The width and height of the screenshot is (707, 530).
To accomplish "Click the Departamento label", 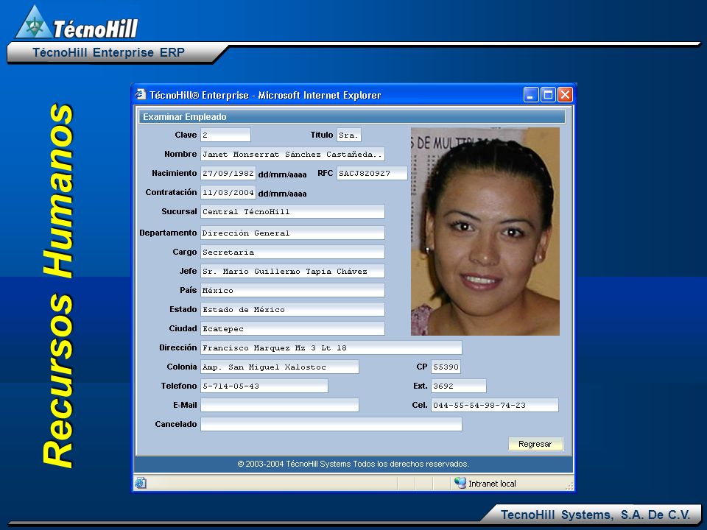I will [168, 233].
